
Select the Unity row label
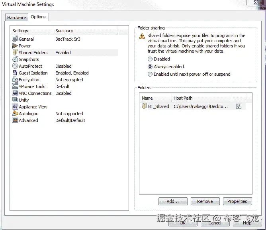click(x=24, y=100)
